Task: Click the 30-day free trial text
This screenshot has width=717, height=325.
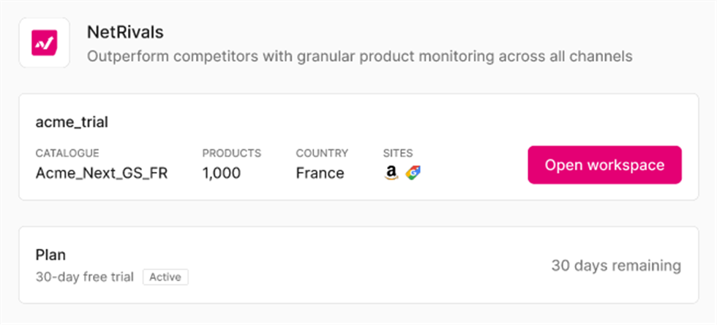Action: (85, 277)
